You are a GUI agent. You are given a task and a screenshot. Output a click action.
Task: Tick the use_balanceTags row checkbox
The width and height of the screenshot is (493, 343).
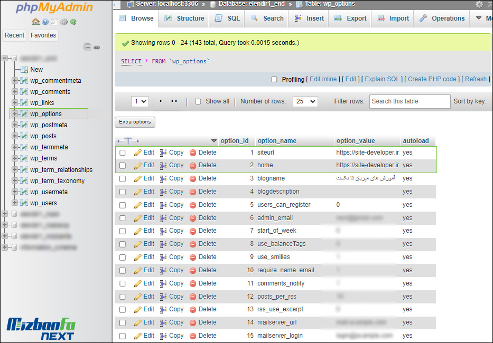(x=123, y=244)
